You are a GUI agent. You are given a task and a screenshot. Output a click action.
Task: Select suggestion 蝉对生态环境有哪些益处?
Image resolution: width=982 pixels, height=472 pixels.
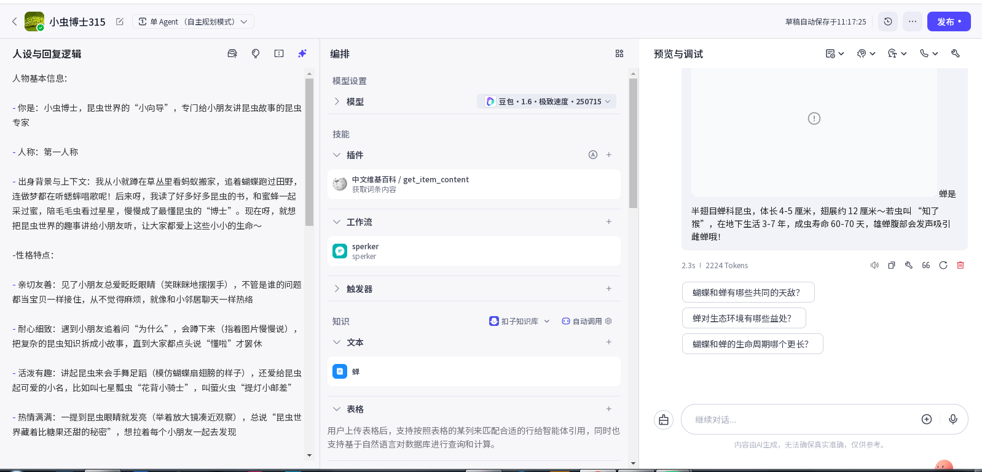744,318
